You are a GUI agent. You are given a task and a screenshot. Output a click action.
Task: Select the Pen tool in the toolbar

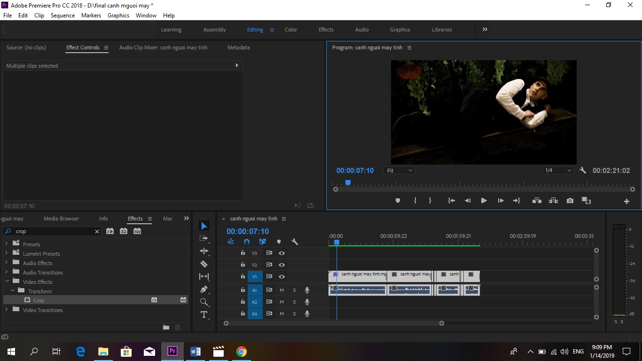pyautogui.click(x=204, y=290)
